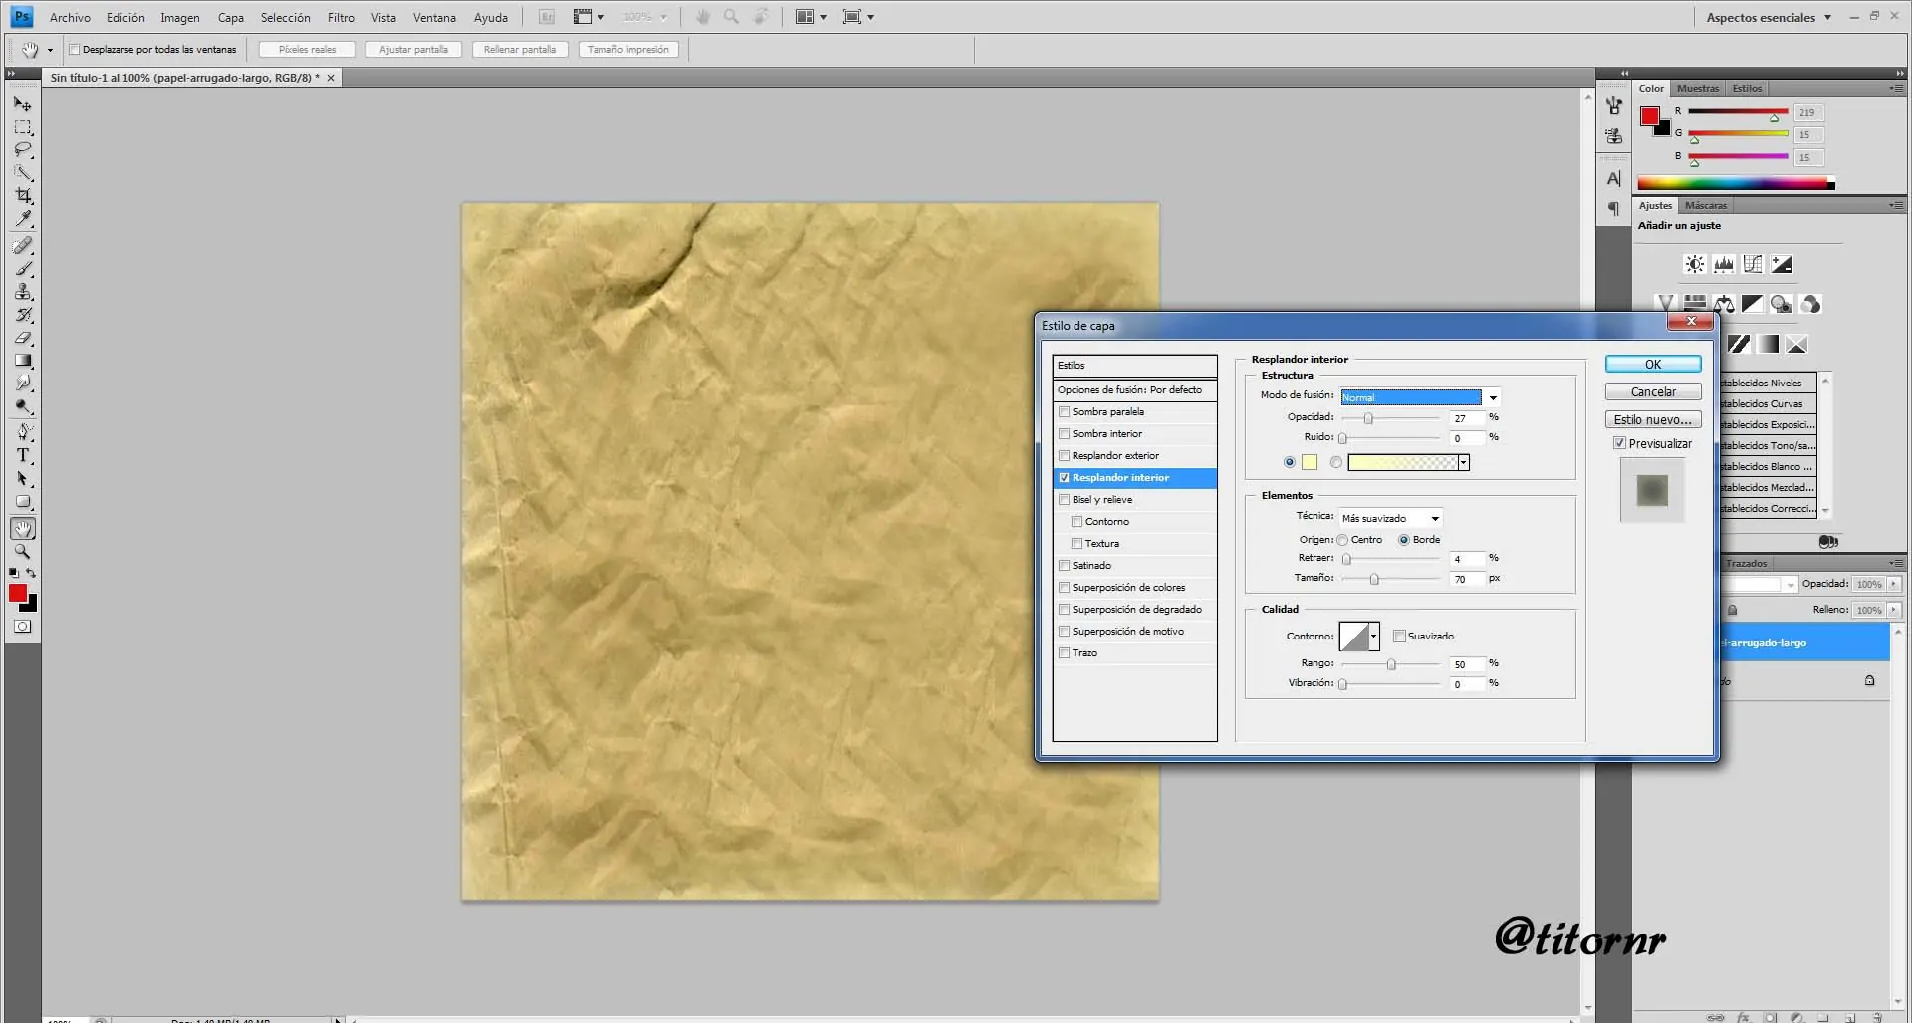
Task: Select the Lasso tool
Action: pyautogui.click(x=23, y=149)
